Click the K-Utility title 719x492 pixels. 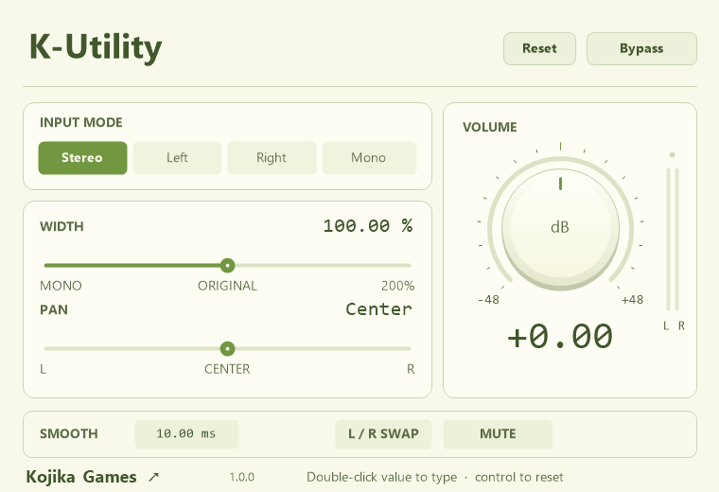pyautogui.click(x=96, y=47)
